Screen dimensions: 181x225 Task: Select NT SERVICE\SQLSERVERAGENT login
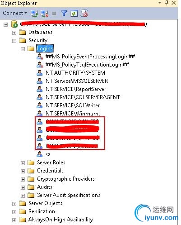83,97
